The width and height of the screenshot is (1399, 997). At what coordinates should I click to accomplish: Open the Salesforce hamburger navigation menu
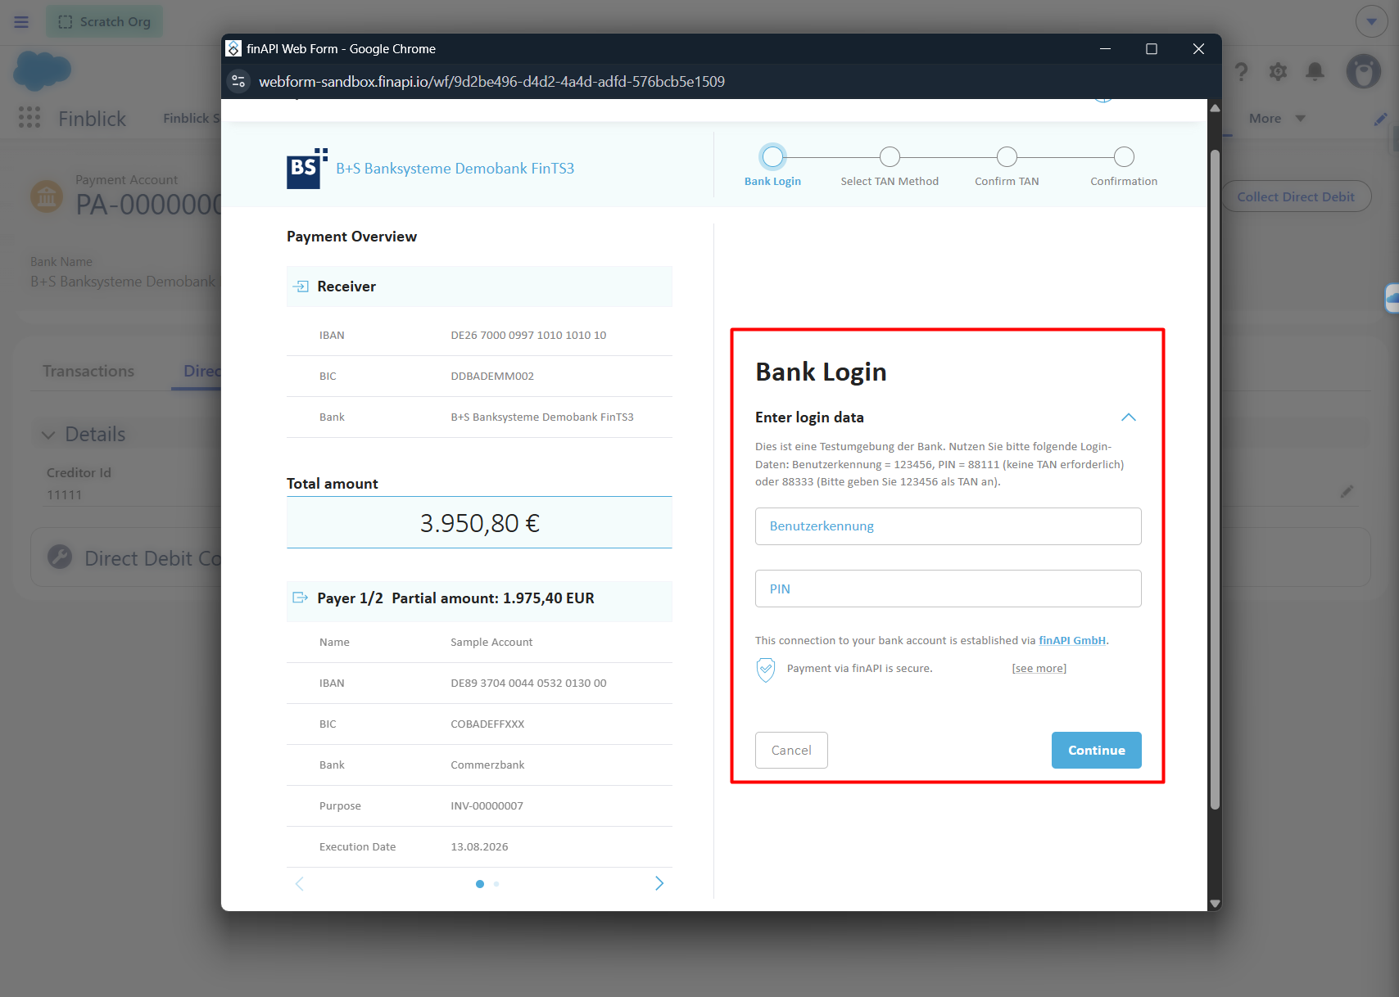click(x=21, y=22)
